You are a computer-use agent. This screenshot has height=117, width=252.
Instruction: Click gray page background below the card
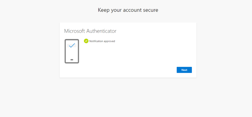(x=128, y=97)
